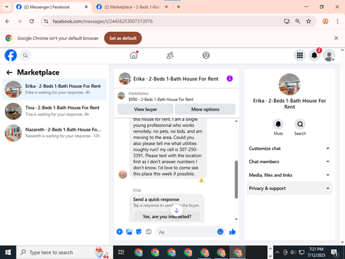The height and width of the screenshot is (259, 345).
Task: Open Erika's 2-Beds 1-Bath conversation
Action: click(55, 89)
